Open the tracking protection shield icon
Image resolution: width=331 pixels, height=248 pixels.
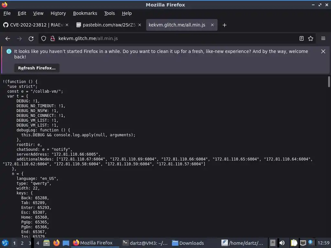point(44,39)
